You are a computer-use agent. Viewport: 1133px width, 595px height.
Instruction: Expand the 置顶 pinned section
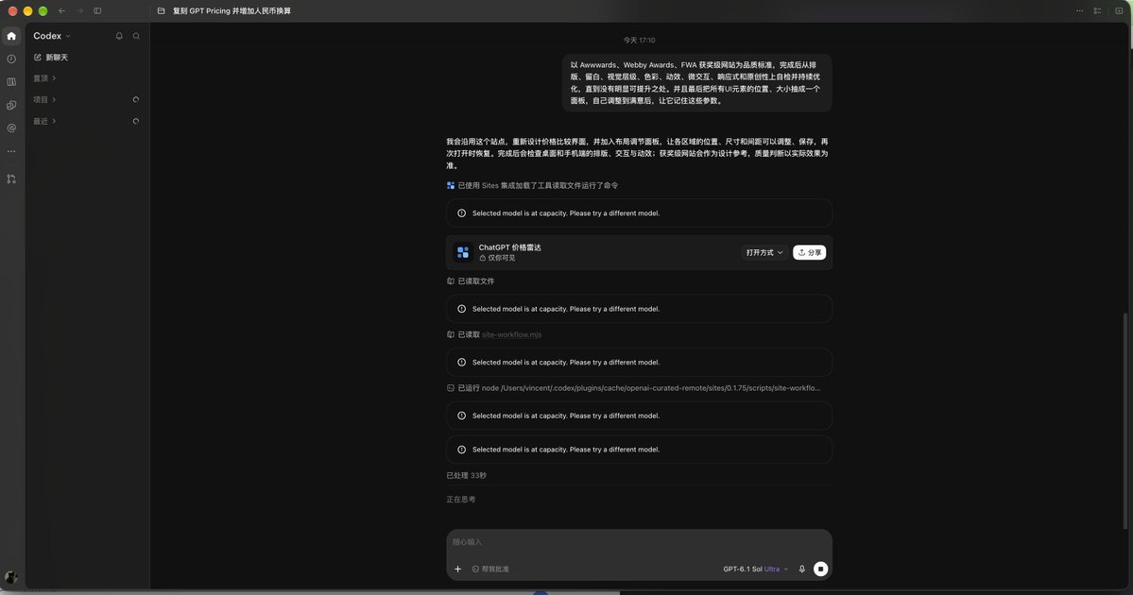44,78
